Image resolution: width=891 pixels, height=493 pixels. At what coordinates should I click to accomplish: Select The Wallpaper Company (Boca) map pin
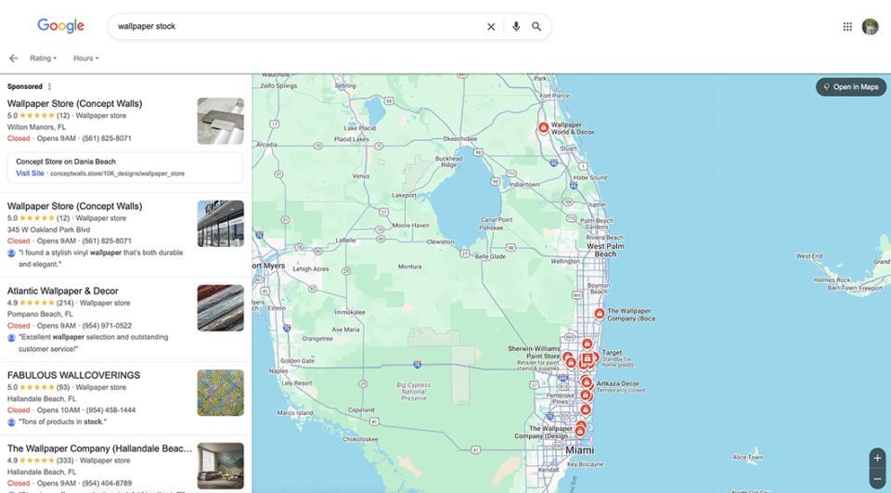[600, 314]
